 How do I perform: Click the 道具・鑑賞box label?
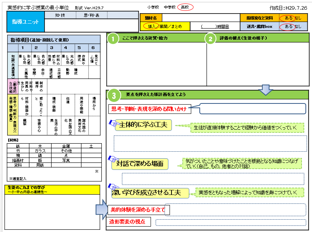click(260, 27)
